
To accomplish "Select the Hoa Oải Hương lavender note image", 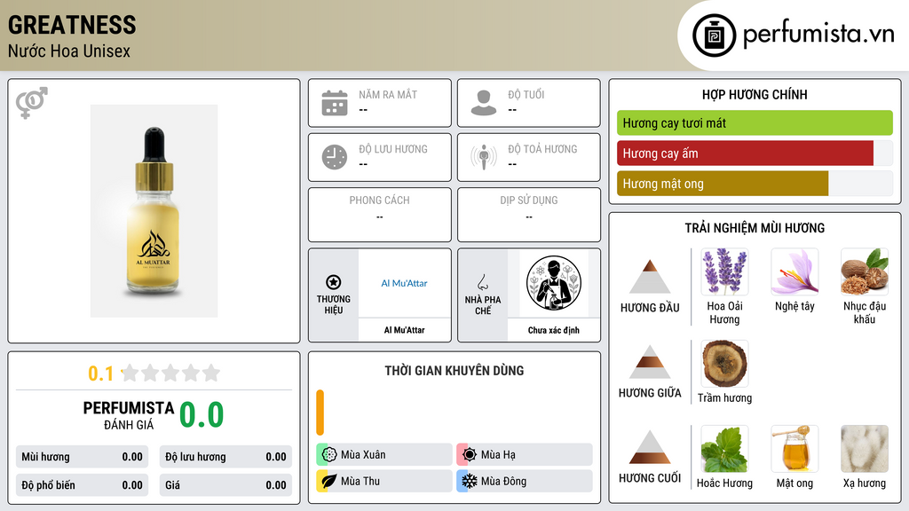I will (x=724, y=271).
